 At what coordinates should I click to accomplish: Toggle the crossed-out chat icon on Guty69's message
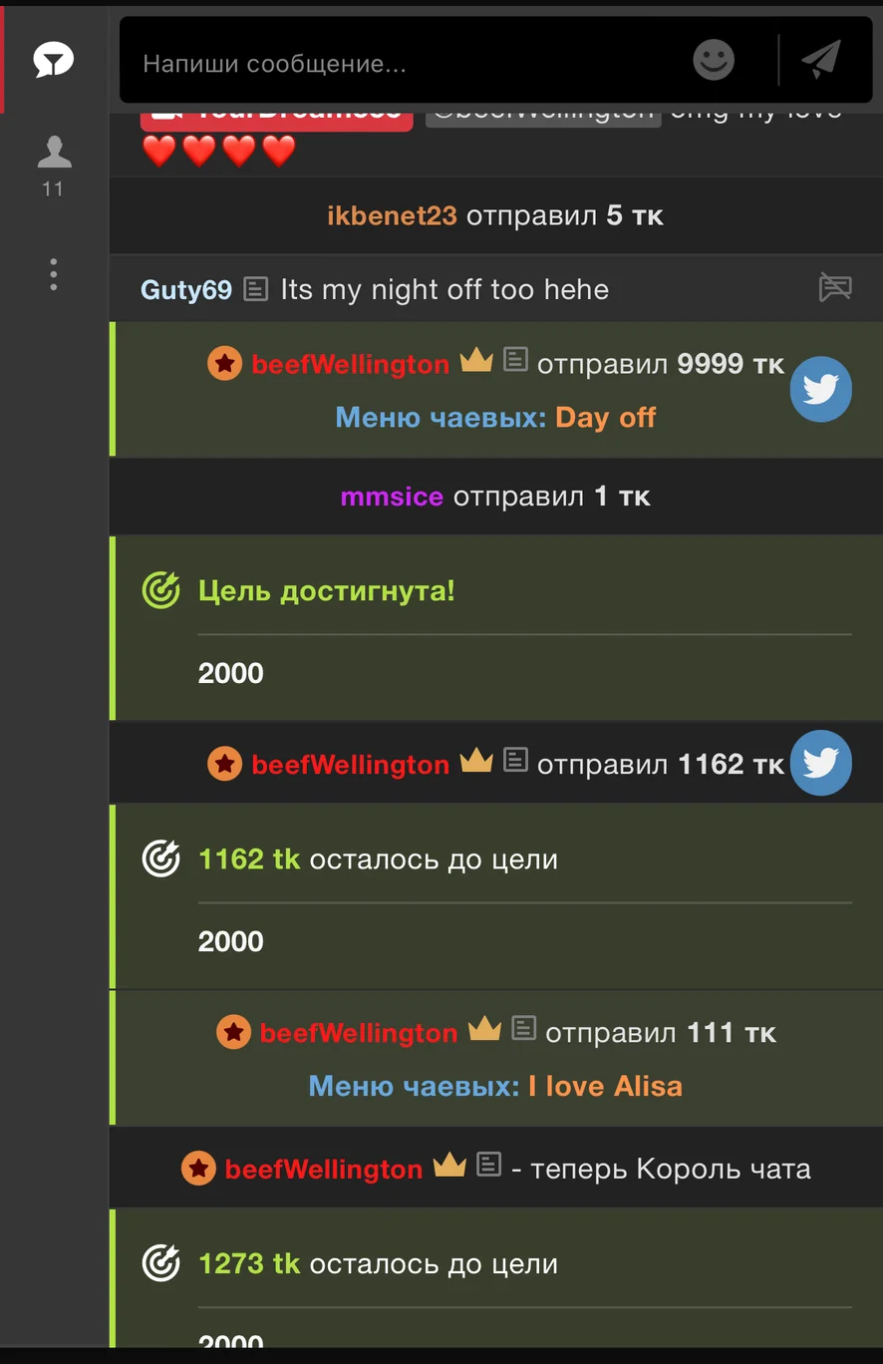tap(835, 288)
